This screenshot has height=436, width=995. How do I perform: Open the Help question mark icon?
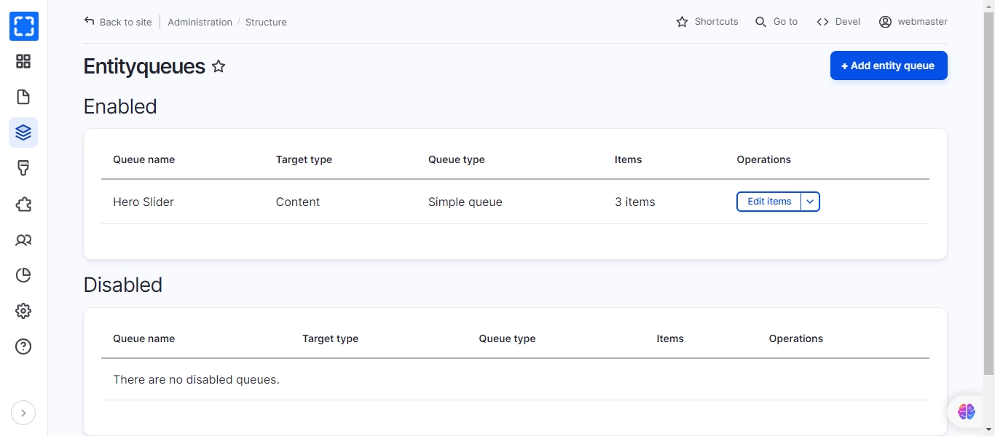[23, 346]
